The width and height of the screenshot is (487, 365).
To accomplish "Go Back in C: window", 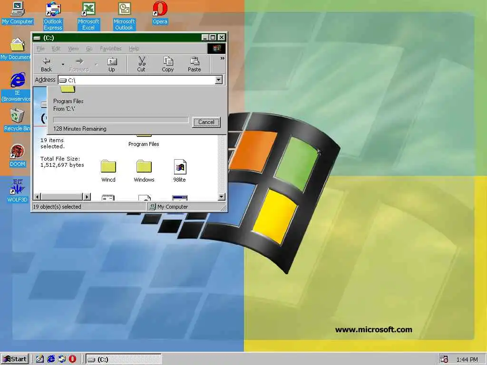I will pos(46,65).
